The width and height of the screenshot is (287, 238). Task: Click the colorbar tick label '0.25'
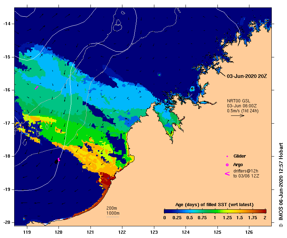click(x=177, y=218)
